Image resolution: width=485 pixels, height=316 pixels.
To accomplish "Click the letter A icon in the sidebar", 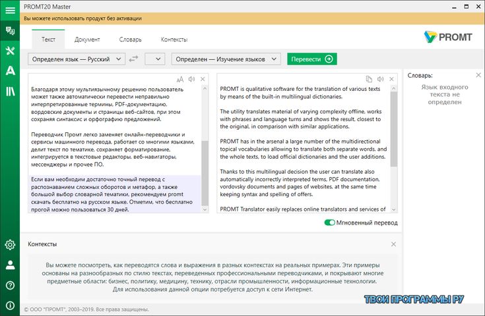I will click(10, 70).
